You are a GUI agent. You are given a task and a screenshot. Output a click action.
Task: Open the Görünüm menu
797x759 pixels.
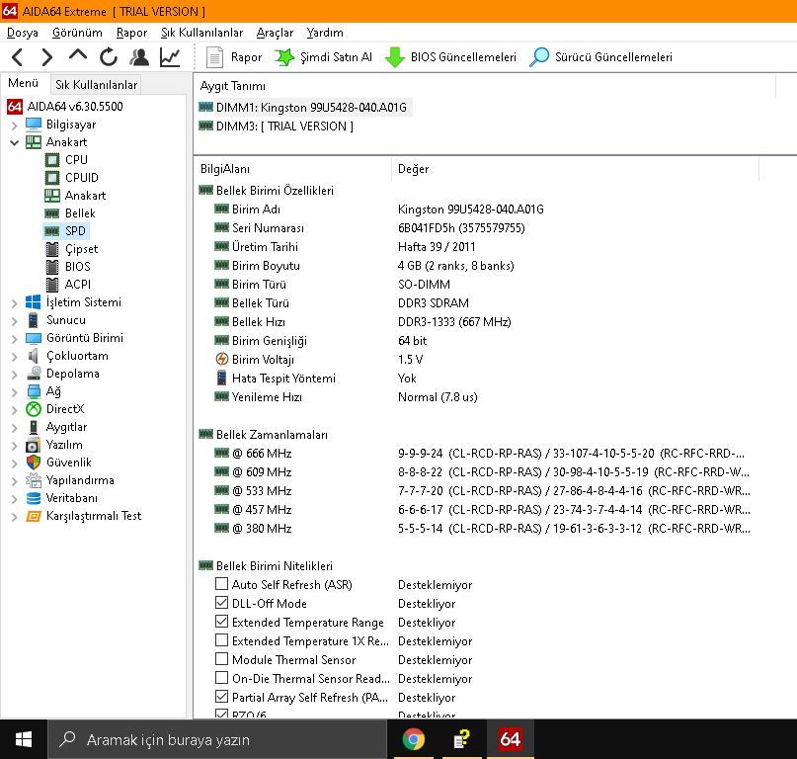pos(77,33)
